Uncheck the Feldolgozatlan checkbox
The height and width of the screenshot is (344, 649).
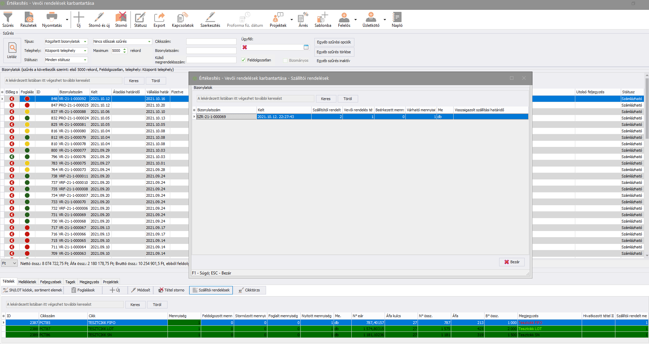(x=243, y=60)
